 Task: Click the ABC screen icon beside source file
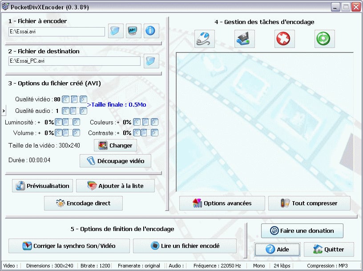(133, 31)
